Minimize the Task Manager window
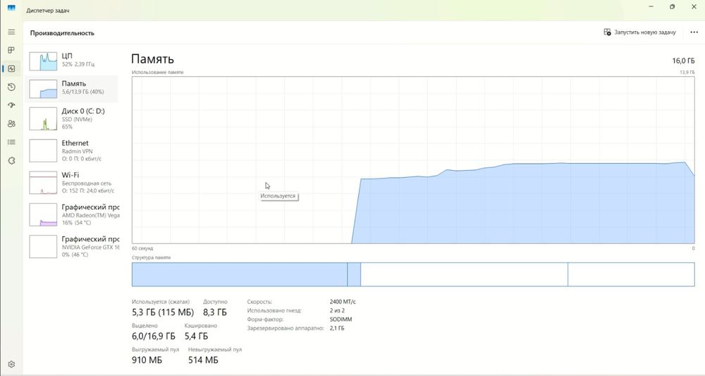 (x=651, y=7)
